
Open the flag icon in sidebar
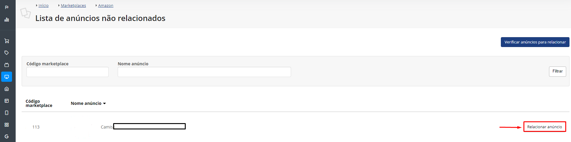click(7, 7)
